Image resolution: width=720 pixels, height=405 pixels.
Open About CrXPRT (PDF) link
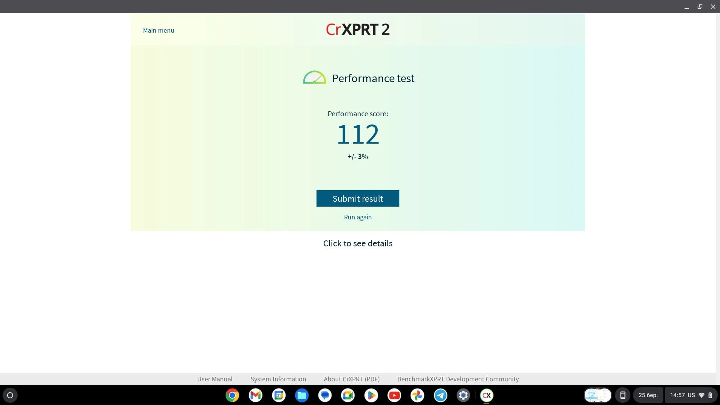tap(352, 379)
